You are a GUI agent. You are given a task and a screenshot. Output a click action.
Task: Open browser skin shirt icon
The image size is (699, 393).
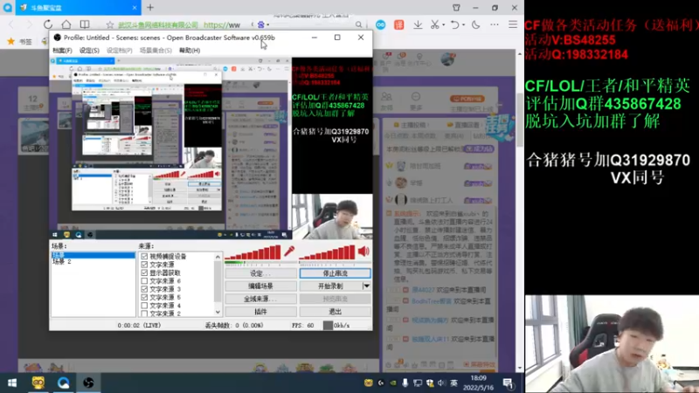[456, 8]
